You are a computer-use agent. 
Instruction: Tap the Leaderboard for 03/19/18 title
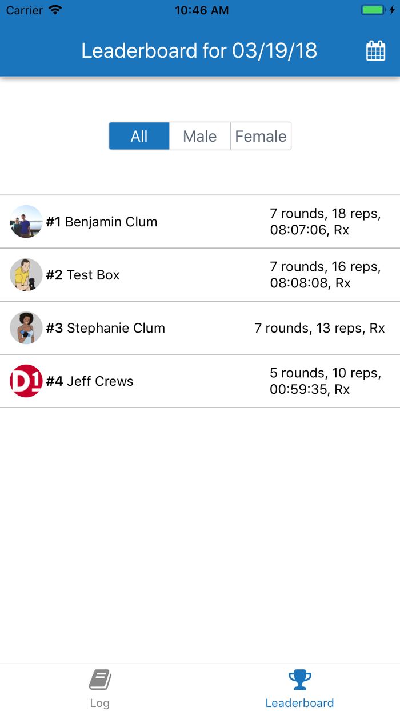coord(200,51)
